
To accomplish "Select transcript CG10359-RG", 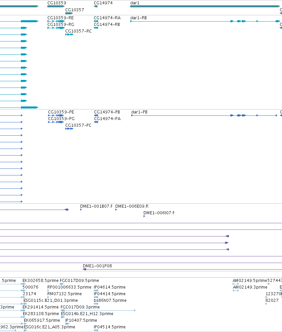I will point(56,28).
